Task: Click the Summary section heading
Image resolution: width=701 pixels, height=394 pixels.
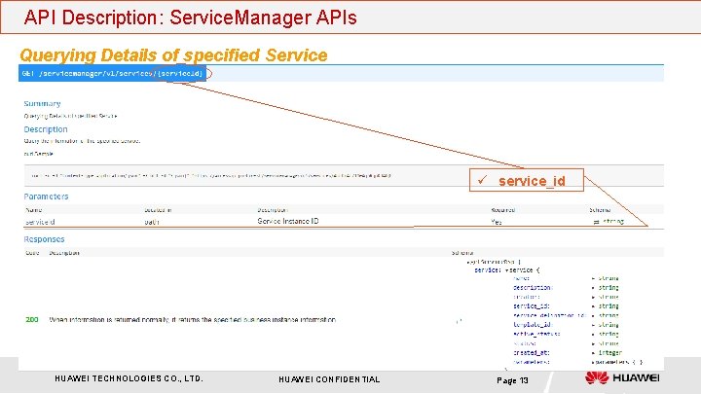Action: (x=42, y=104)
